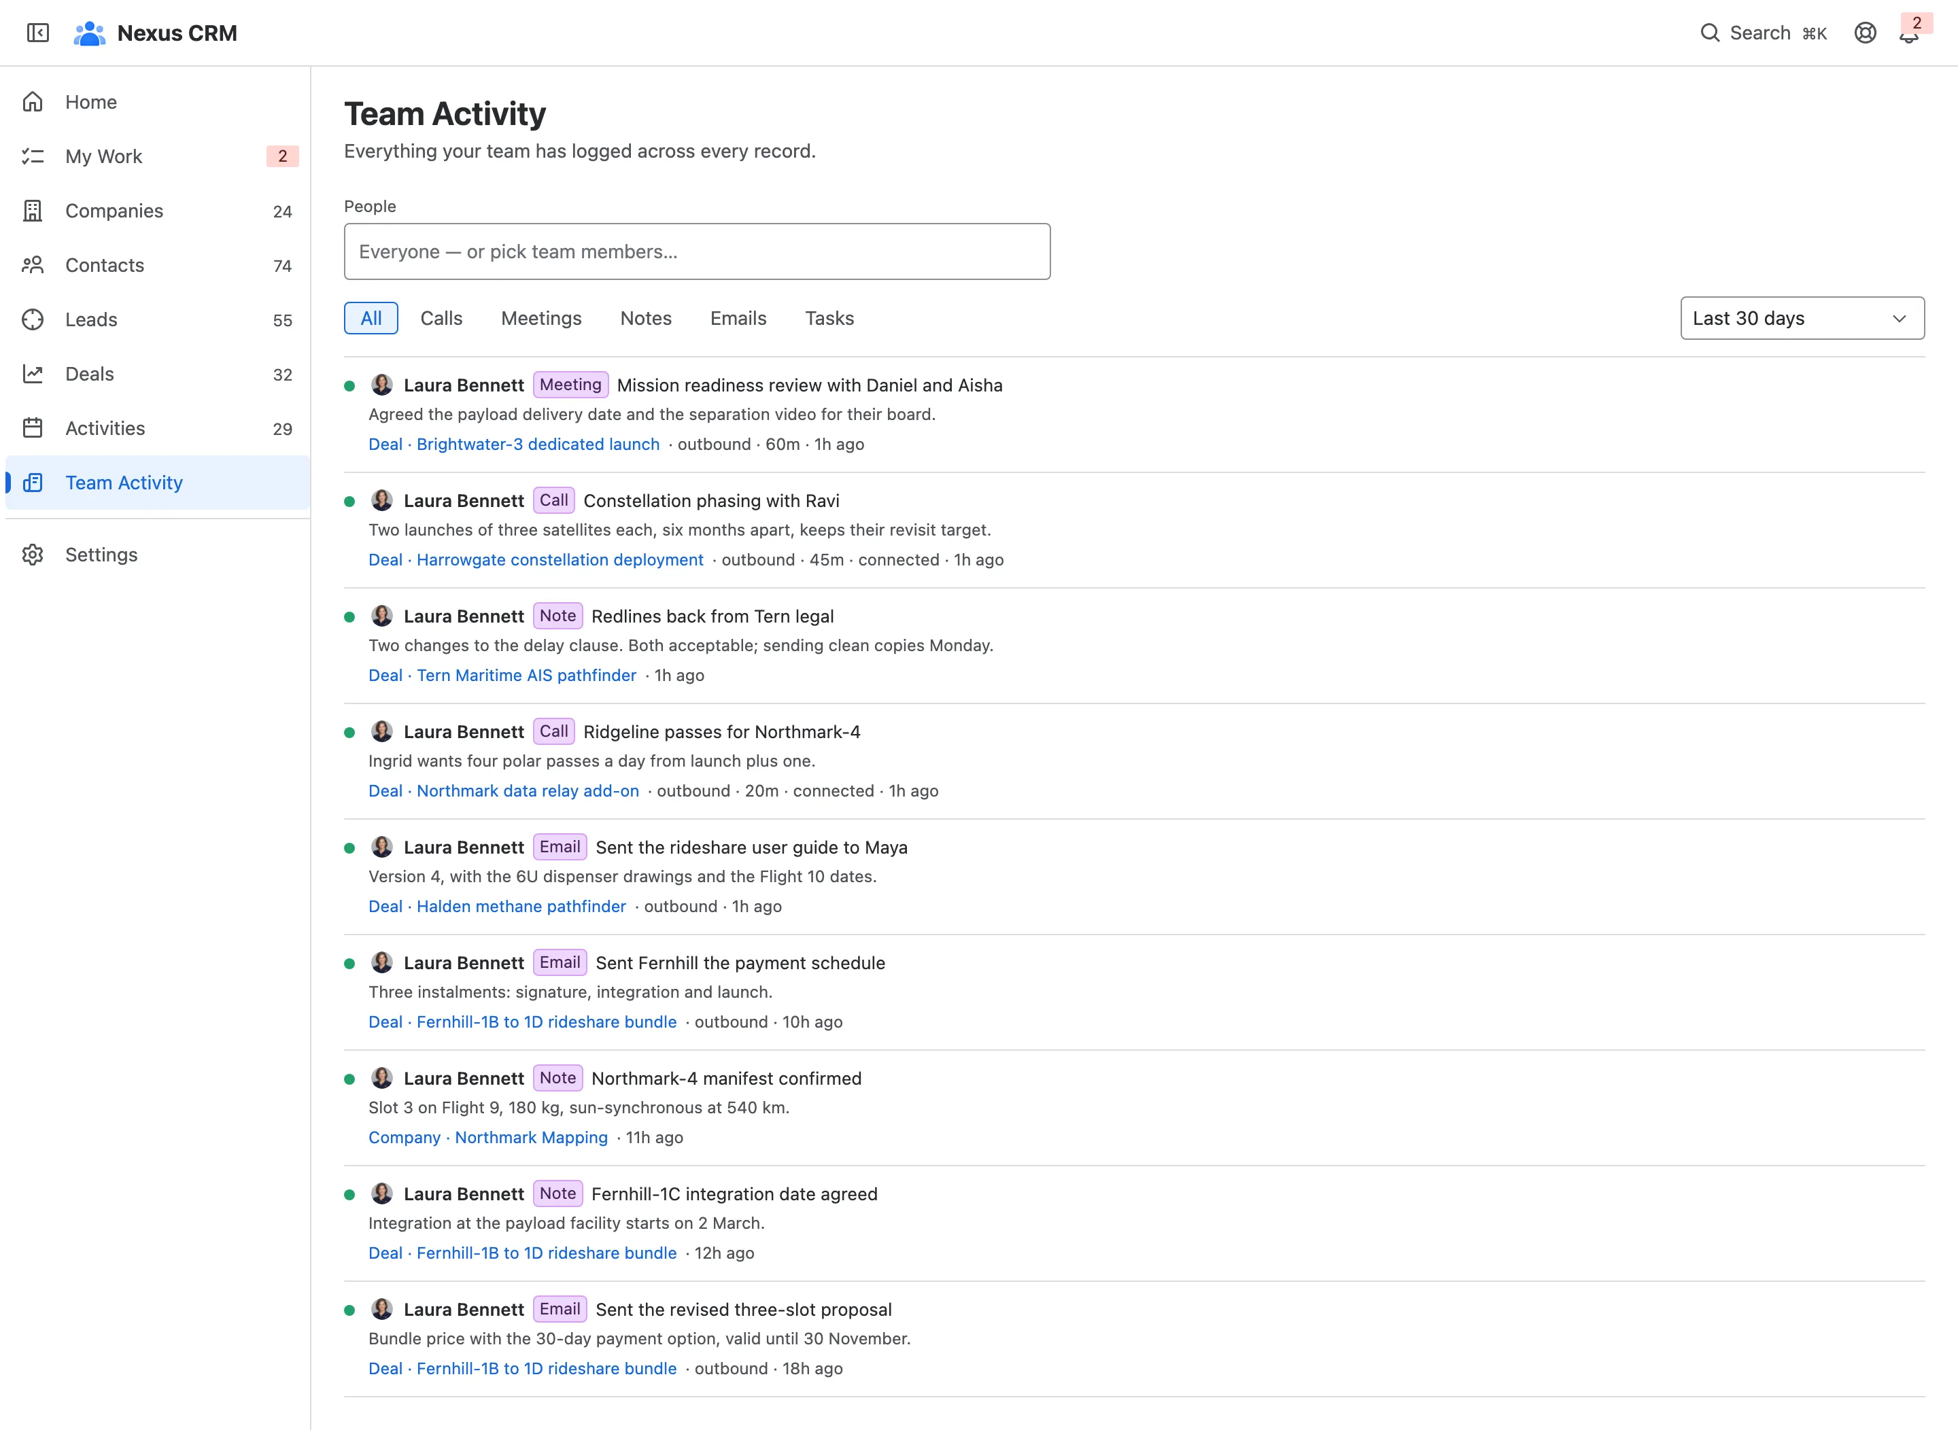Open the Northmark Mapping company link
Viewport: 1958px width, 1430px height.
(488, 1138)
